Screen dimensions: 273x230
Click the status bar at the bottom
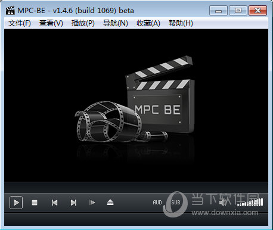(136, 220)
